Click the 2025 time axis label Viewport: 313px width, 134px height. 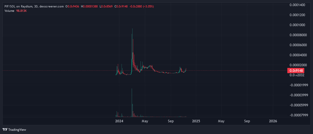pos(196,121)
